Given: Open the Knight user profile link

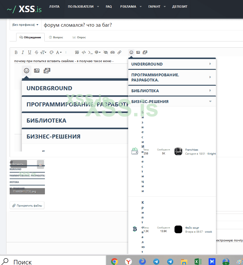Looking at the screenshot, I should [x=211, y=153].
